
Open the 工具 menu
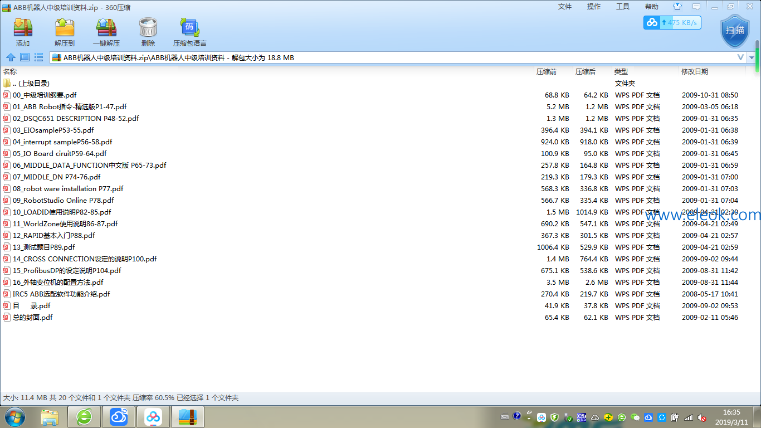pyautogui.click(x=623, y=7)
